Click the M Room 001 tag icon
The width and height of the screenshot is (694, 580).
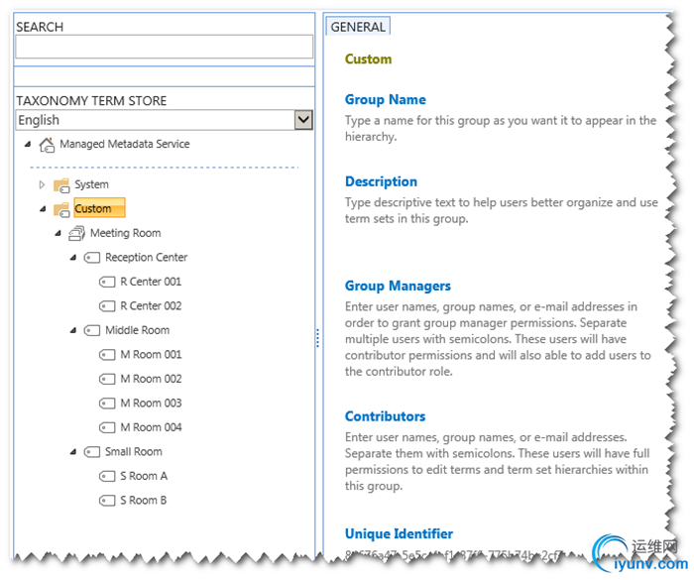coord(107,355)
